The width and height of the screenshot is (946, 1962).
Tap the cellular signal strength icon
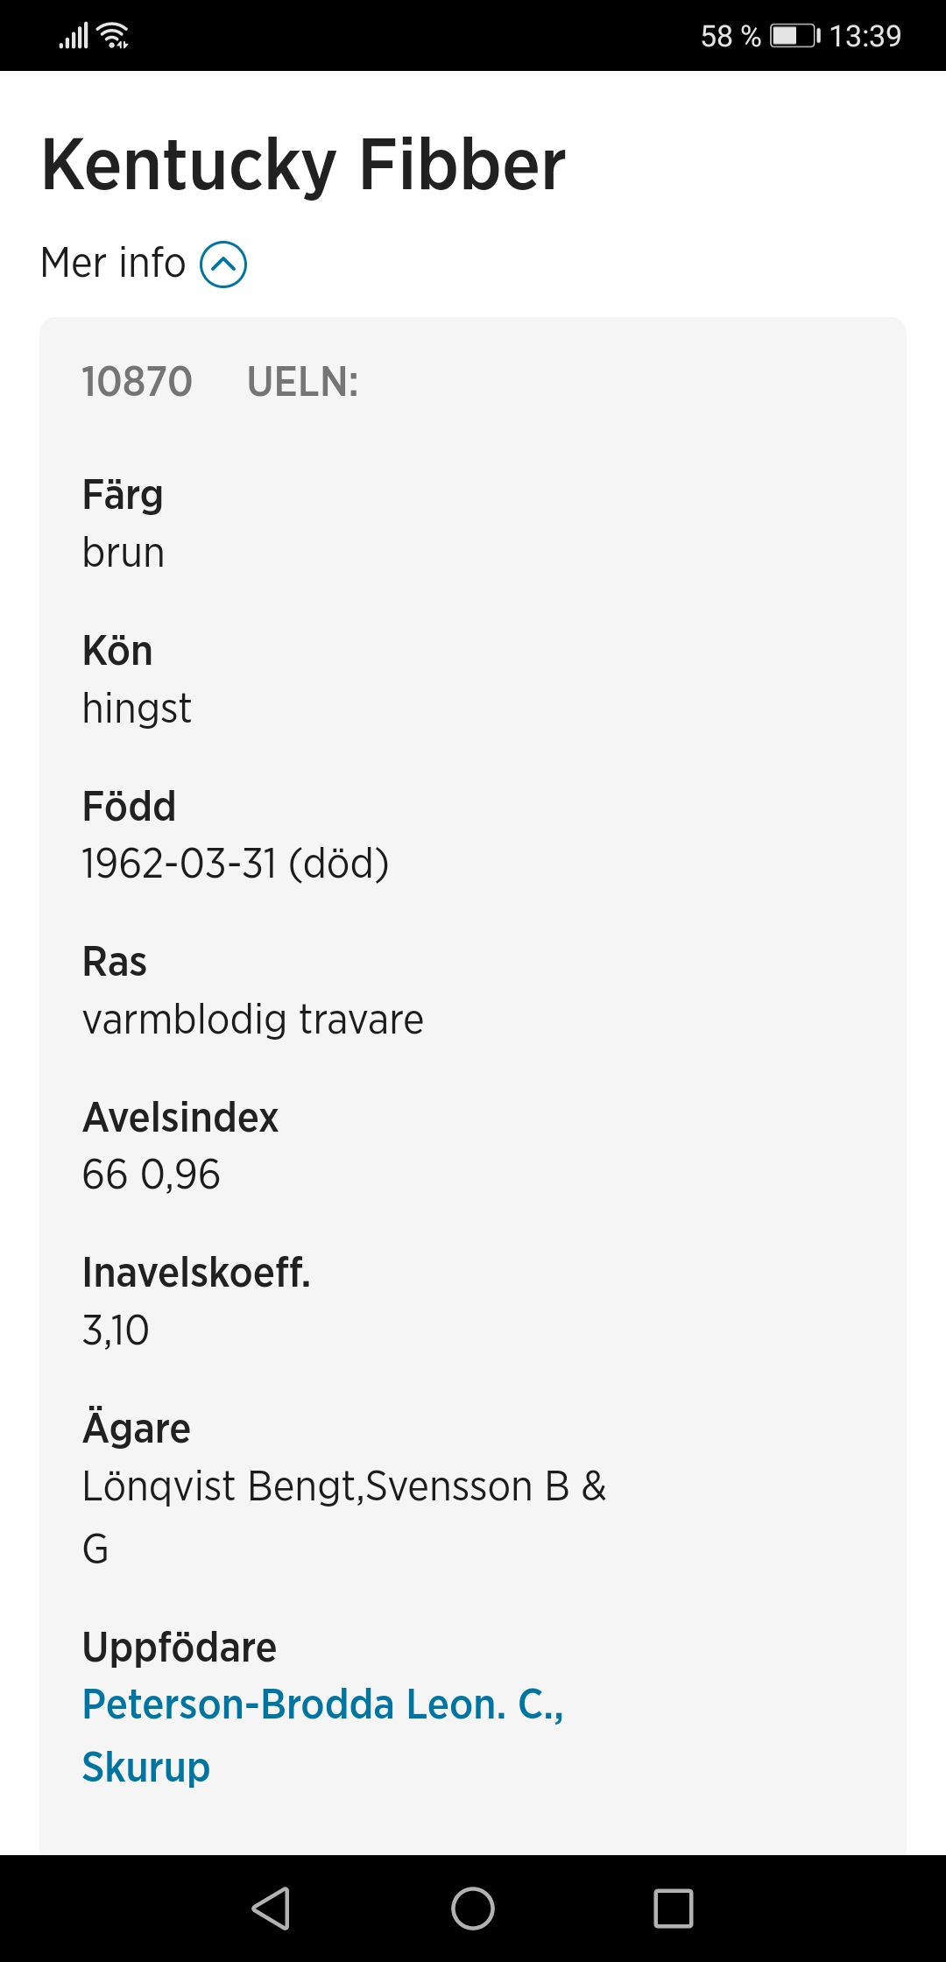[x=74, y=36]
